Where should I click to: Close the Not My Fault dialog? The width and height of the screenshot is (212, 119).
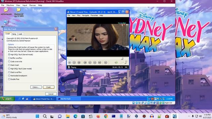point(56,29)
